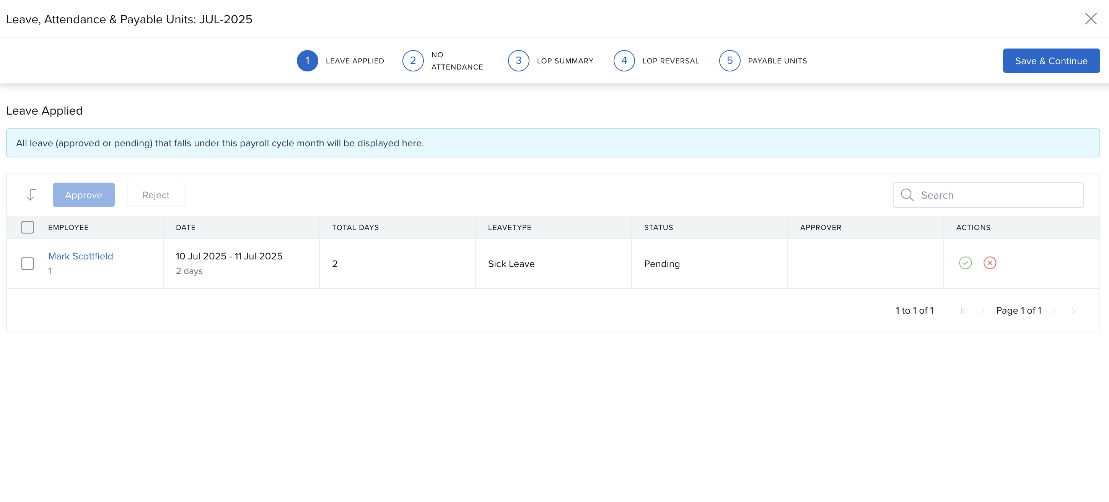Open step 5 Payable Units
The height and width of the screenshot is (502, 1109).
coord(729,61)
